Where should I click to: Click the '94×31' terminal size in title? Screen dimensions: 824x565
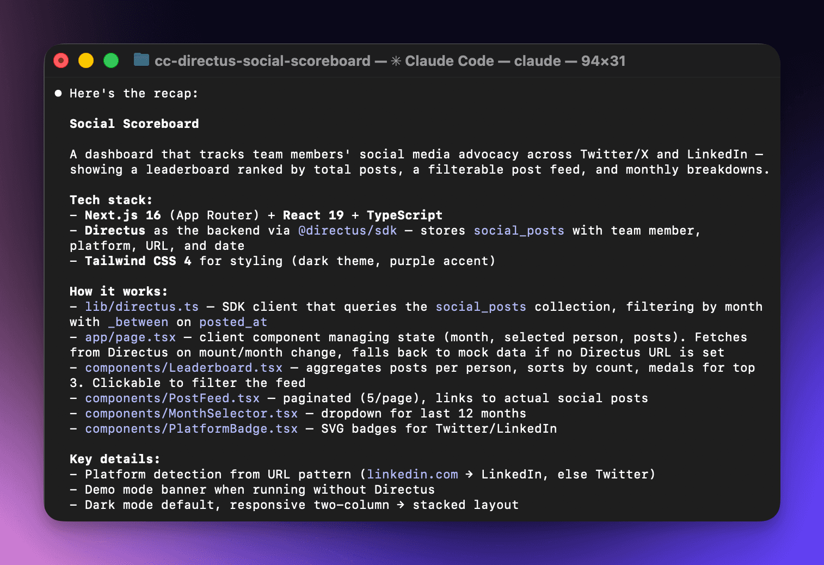(604, 61)
